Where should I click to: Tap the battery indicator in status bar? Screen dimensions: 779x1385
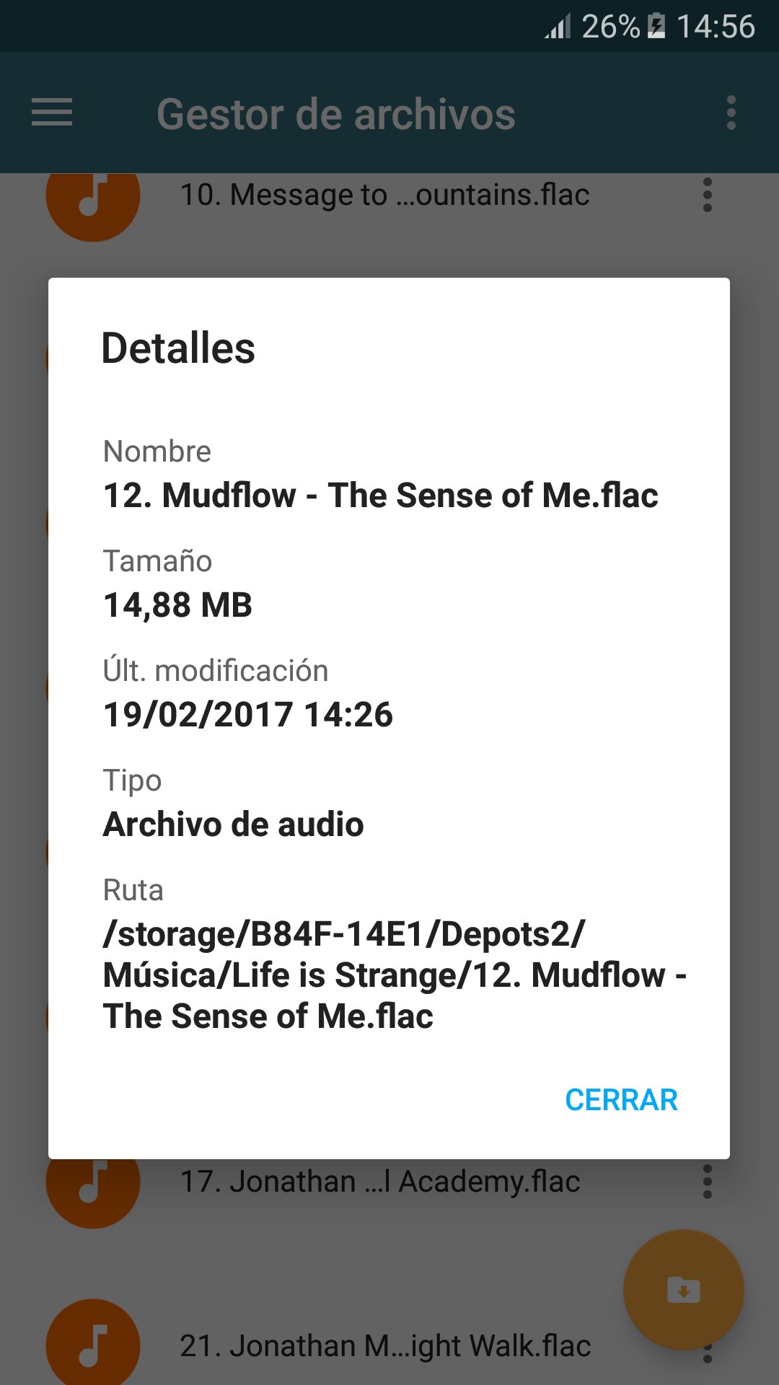[x=656, y=27]
